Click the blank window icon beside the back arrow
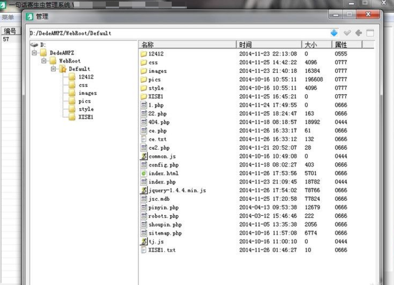This screenshot has height=285, width=394. 370,33
